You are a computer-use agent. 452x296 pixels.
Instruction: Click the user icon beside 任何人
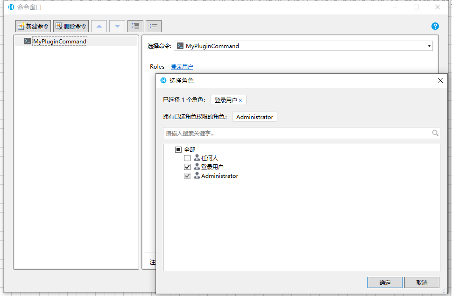[x=197, y=158]
